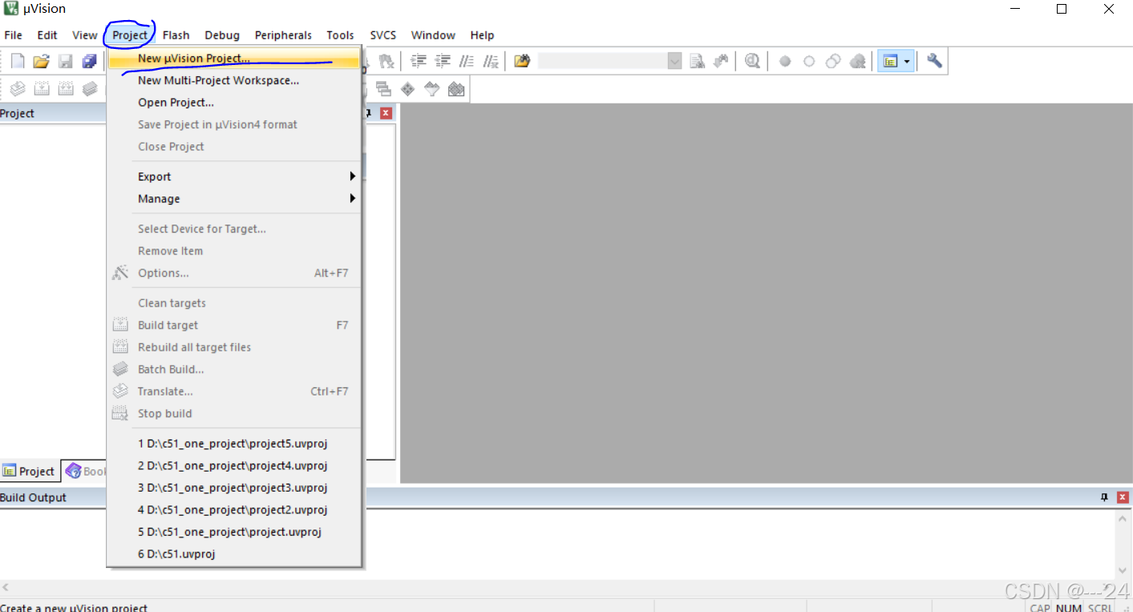The image size is (1133, 612).
Task: Select Close Project menu entry
Action: [x=234, y=147]
